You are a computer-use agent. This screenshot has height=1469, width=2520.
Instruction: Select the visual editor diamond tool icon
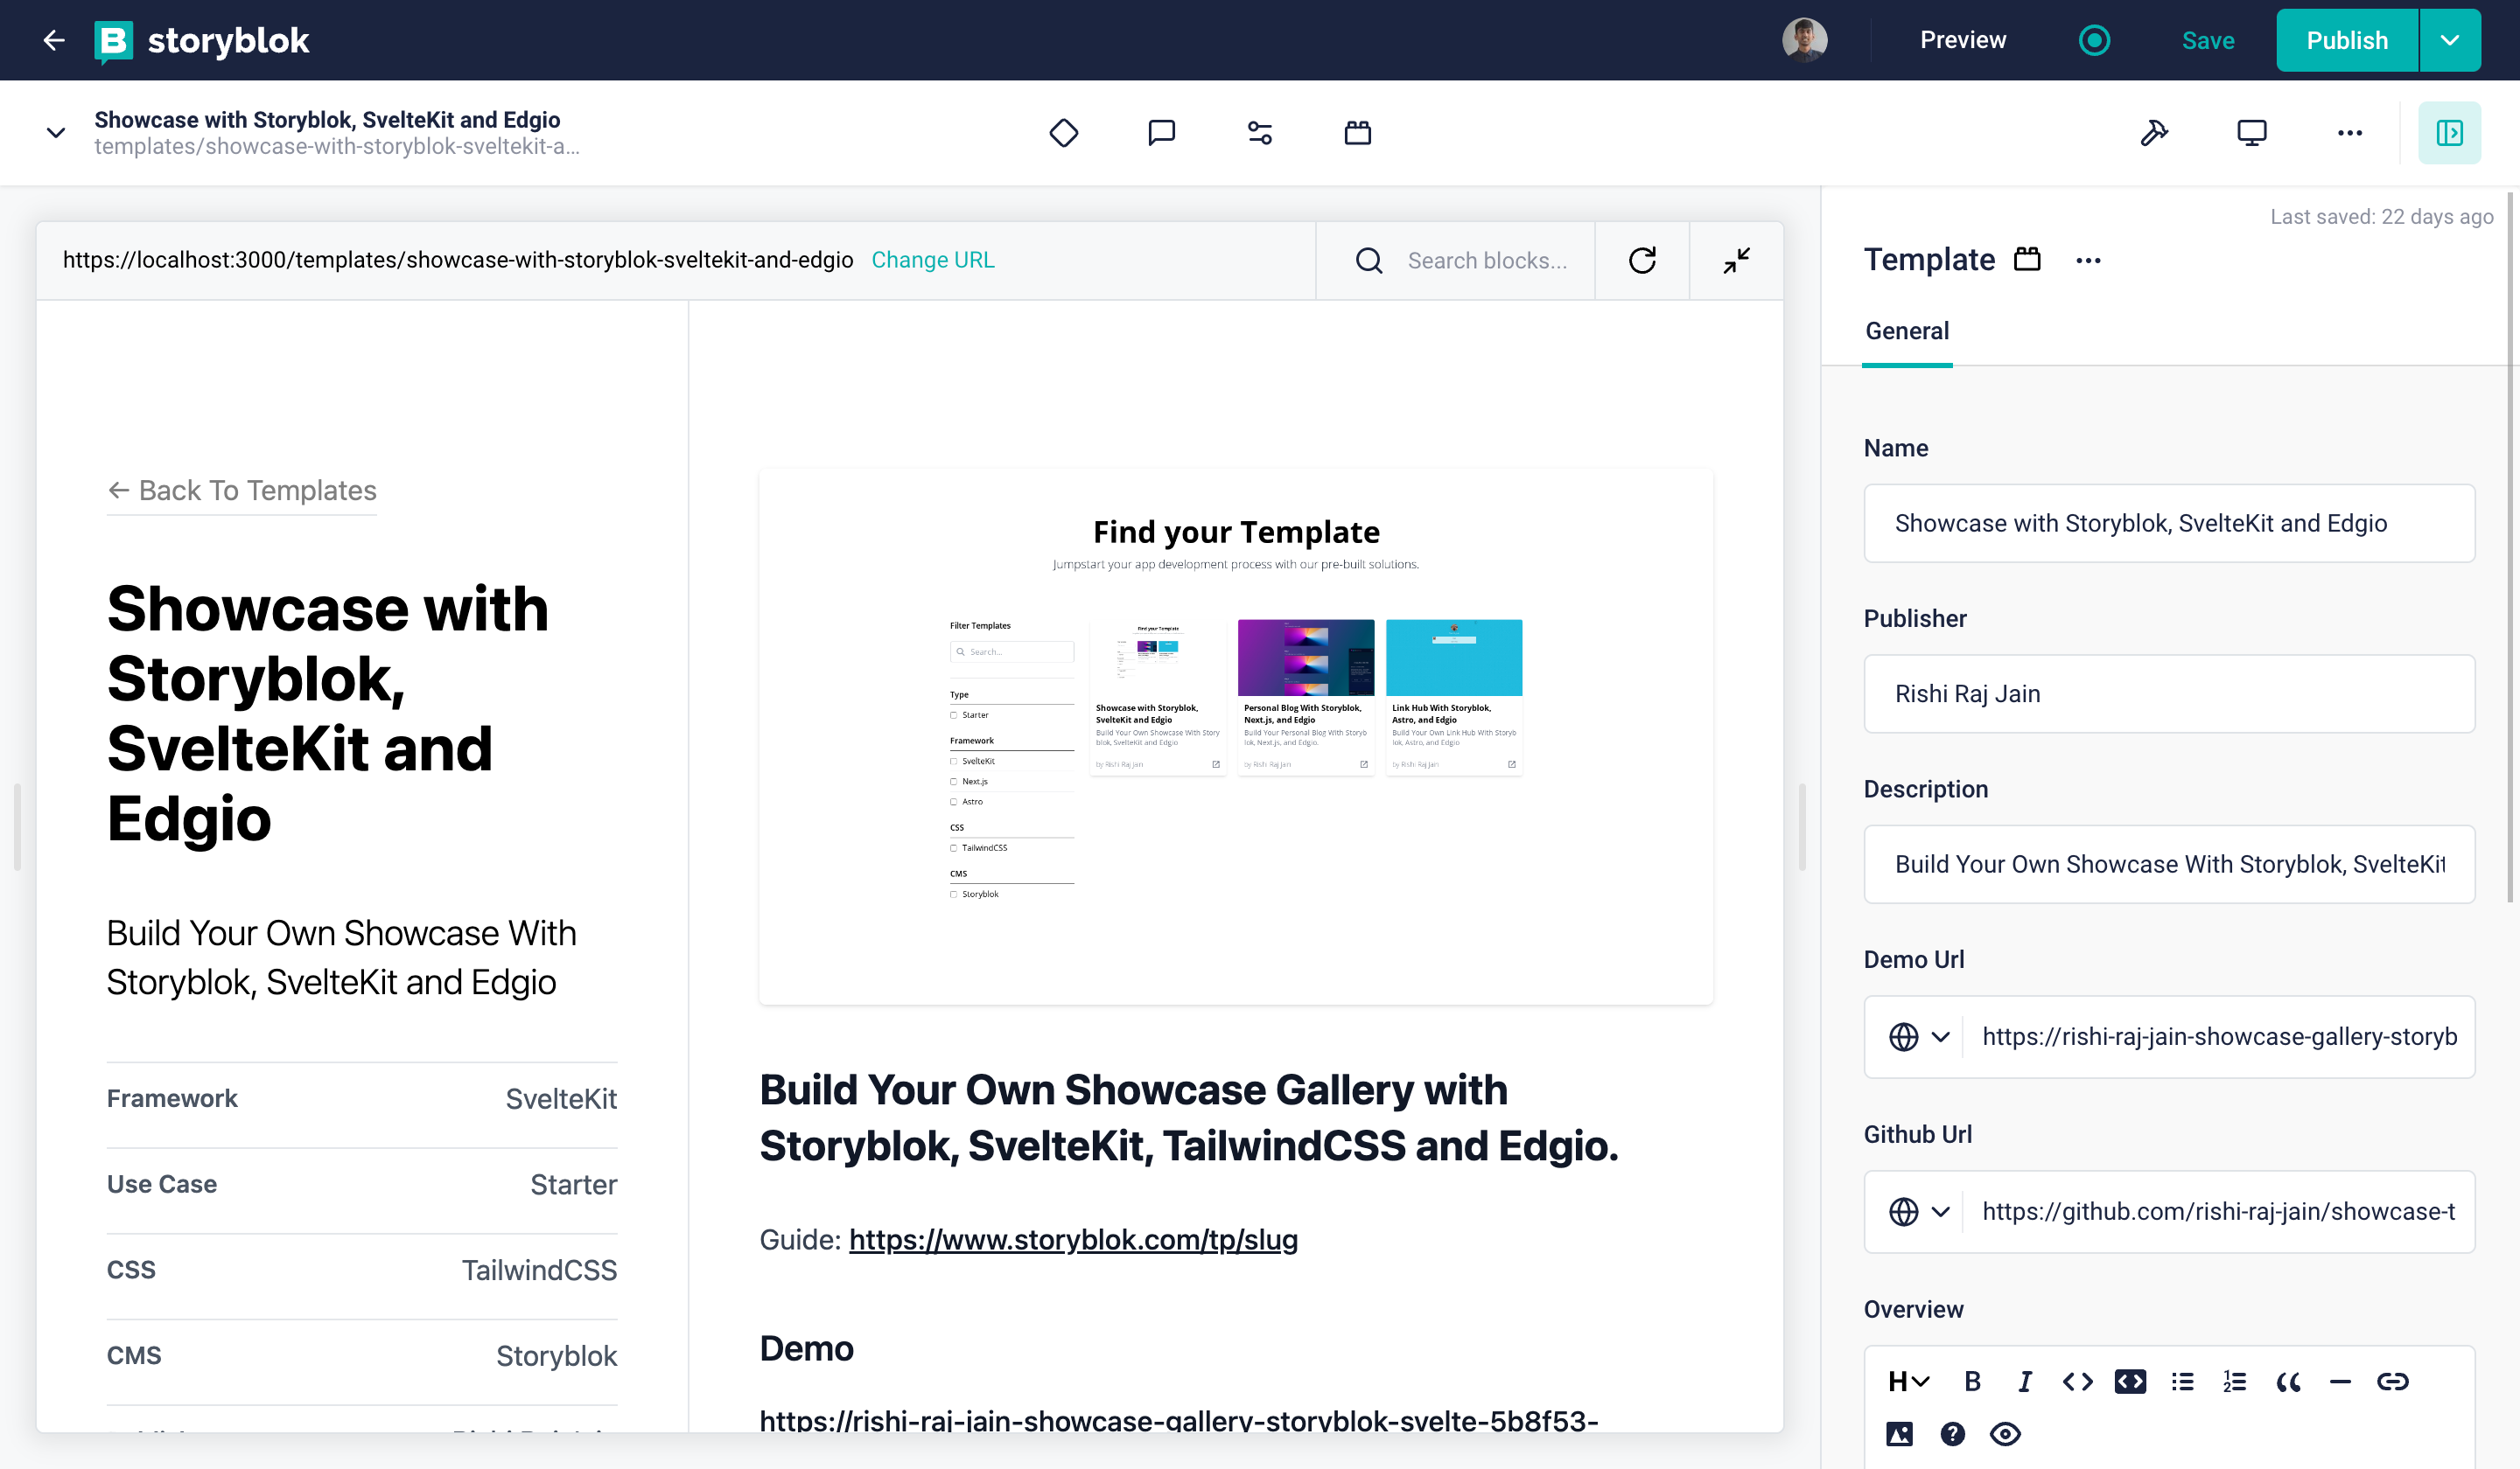coord(1064,132)
